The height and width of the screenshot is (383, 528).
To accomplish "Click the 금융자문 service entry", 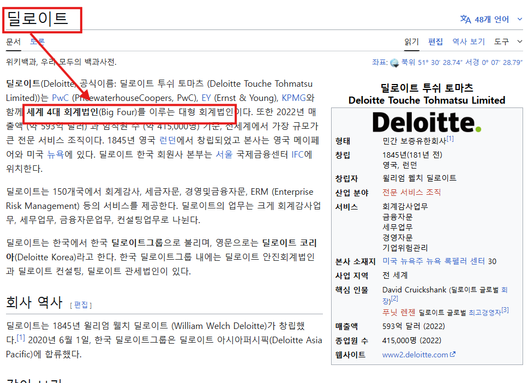I will [397, 217].
